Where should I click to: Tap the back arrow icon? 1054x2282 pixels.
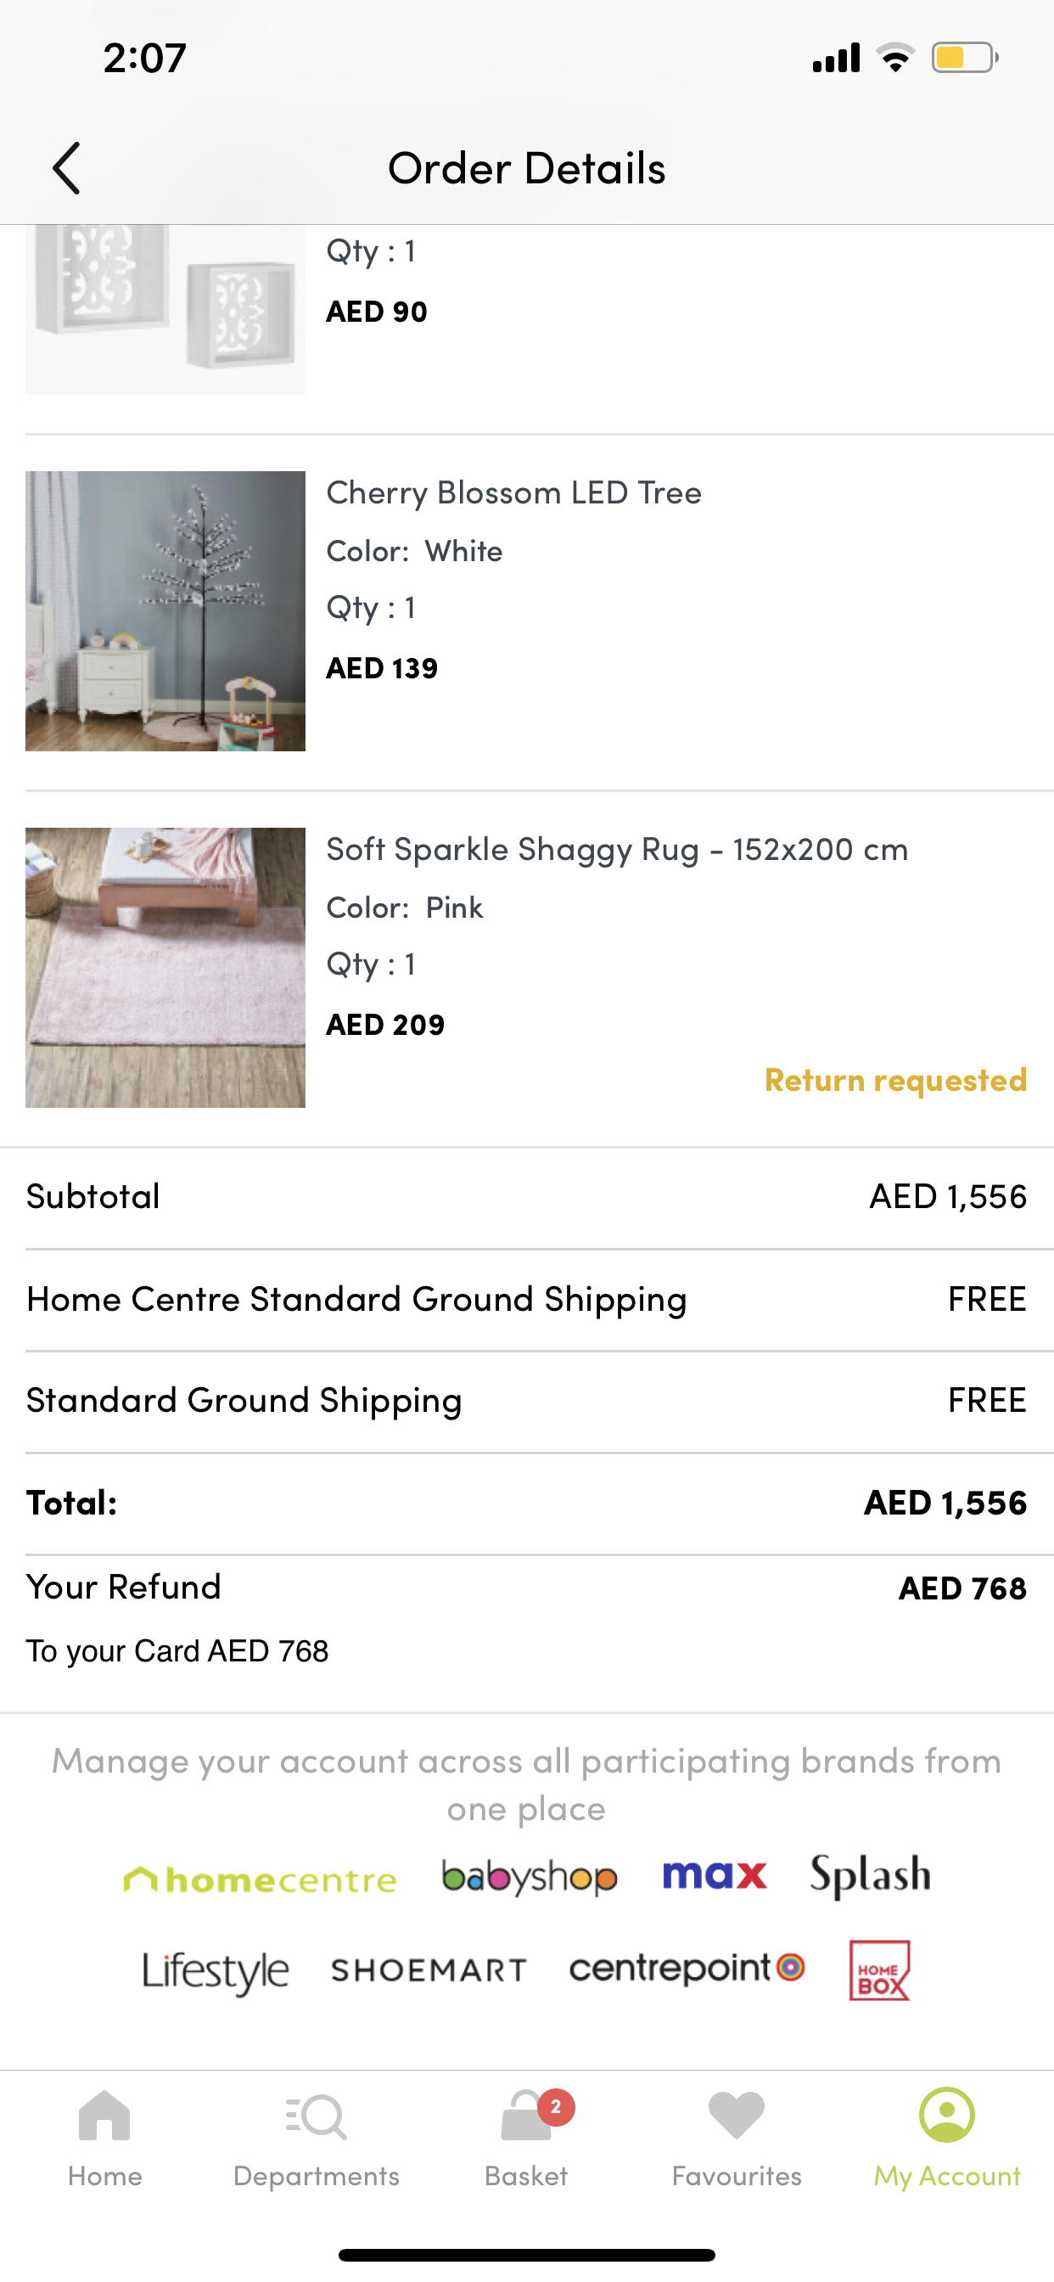click(66, 167)
